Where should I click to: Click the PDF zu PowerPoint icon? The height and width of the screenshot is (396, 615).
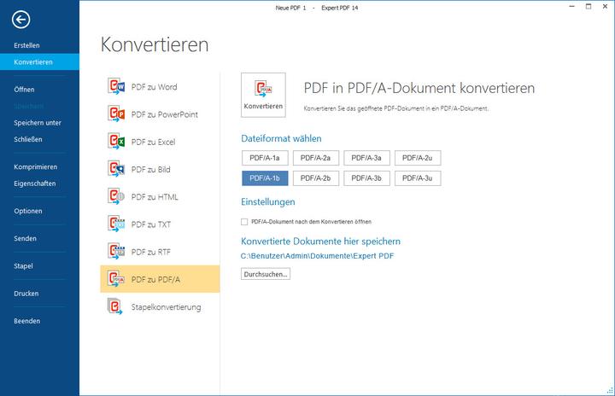[116, 114]
